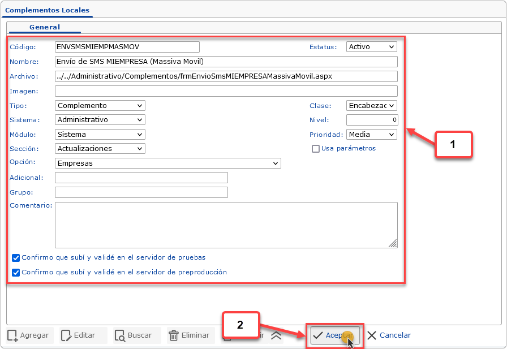Select the Complementos Locales tab
The width and height of the screenshot is (507, 349).
click(47, 10)
